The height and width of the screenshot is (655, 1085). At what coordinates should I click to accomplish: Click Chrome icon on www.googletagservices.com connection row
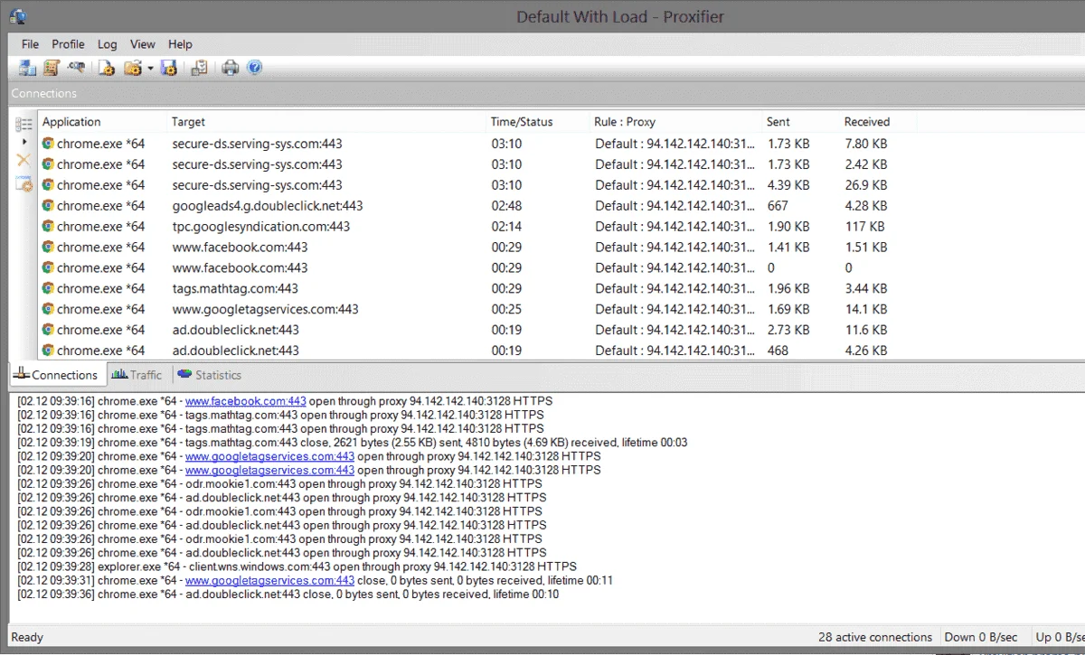point(48,310)
